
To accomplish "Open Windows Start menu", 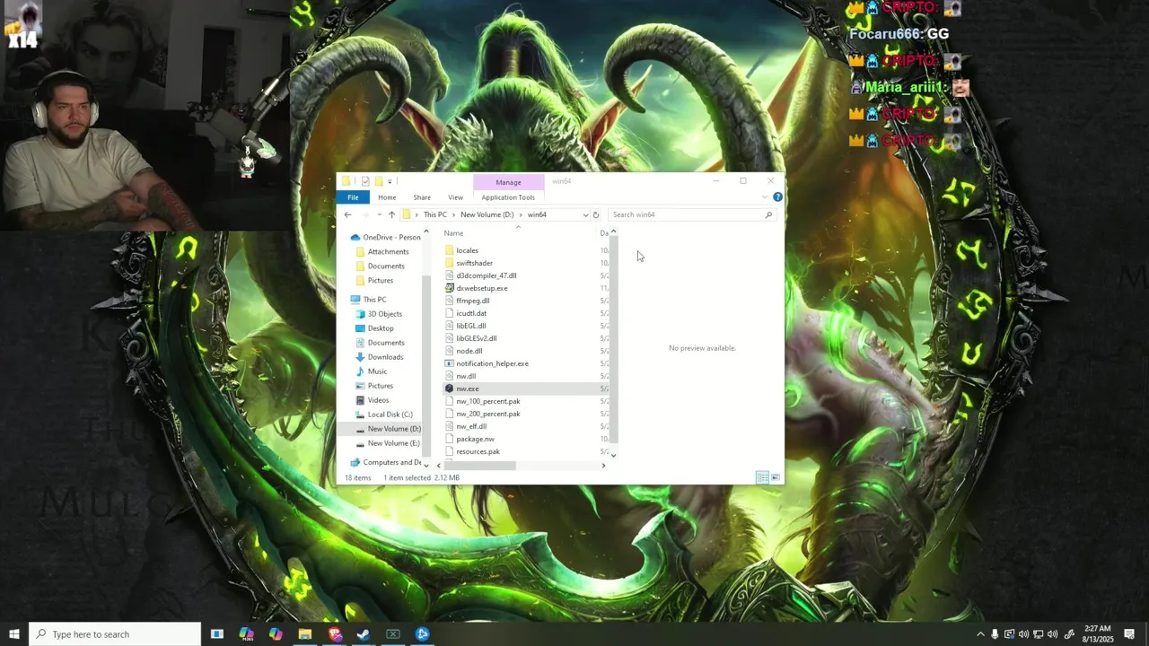I will pyautogui.click(x=14, y=634).
